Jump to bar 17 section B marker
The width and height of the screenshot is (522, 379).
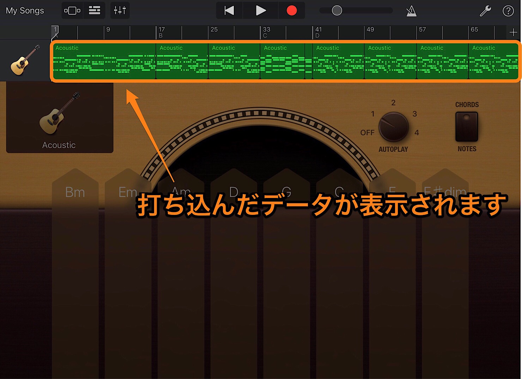(x=161, y=32)
